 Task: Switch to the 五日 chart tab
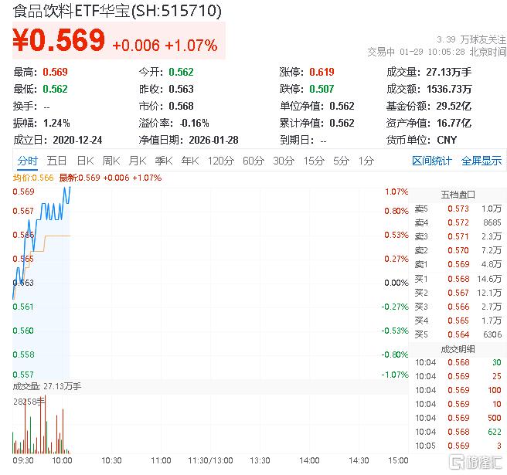point(56,161)
